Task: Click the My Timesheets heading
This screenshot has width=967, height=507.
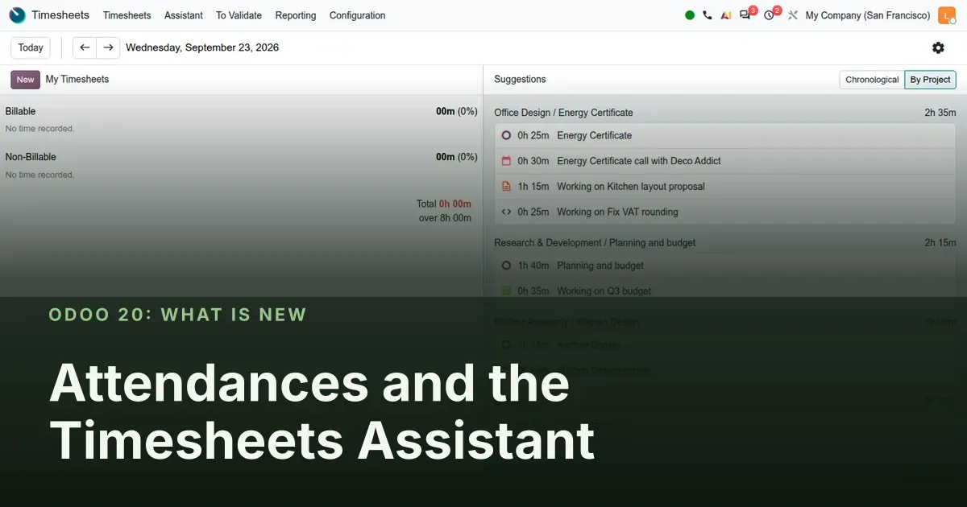Action: point(77,79)
